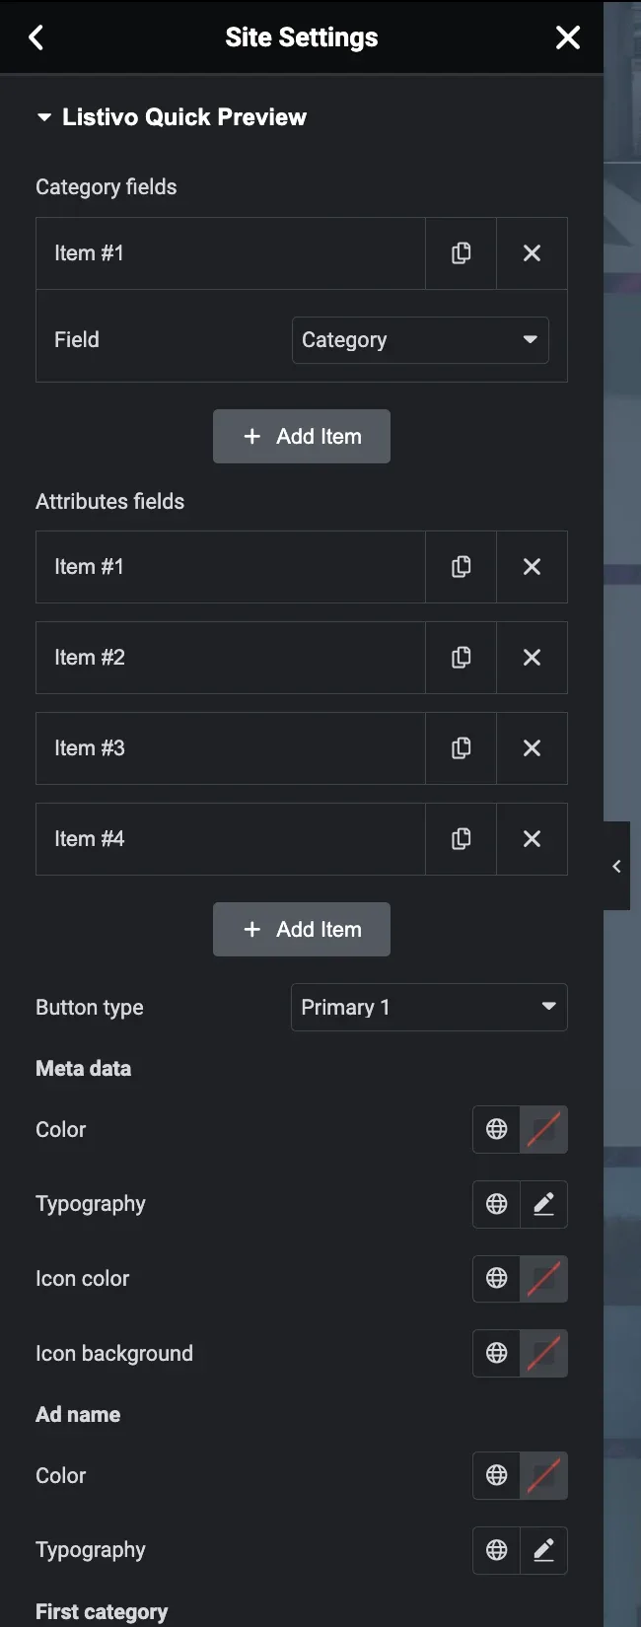Duplicate Item #2
The height and width of the screenshot is (1627, 641).
pyautogui.click(x=461, y=658)
